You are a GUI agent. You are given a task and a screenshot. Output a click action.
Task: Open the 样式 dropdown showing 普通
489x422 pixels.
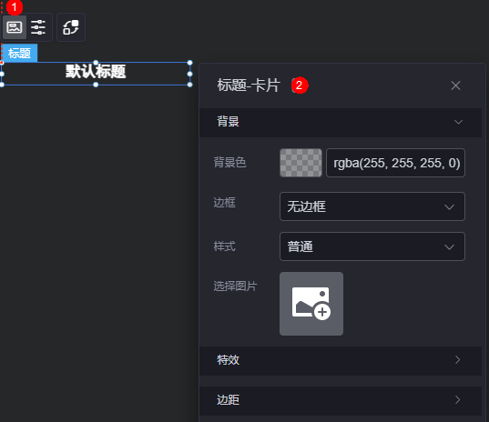pyautogui.click(x=372, y=246)
